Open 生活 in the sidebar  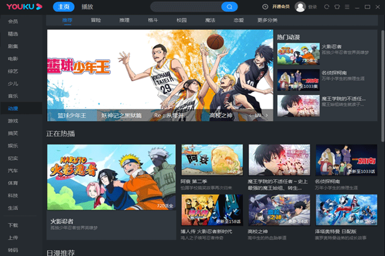tap(13, 208)
